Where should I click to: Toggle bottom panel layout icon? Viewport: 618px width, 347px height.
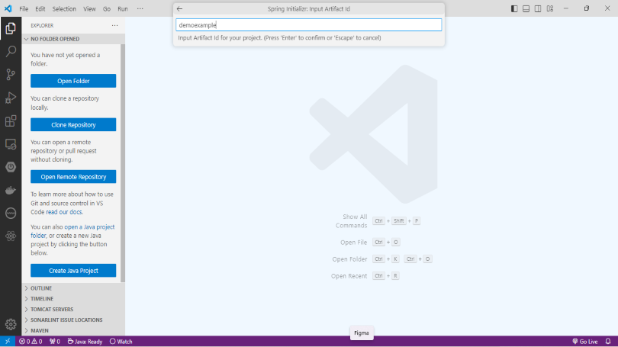coord(526,8)
